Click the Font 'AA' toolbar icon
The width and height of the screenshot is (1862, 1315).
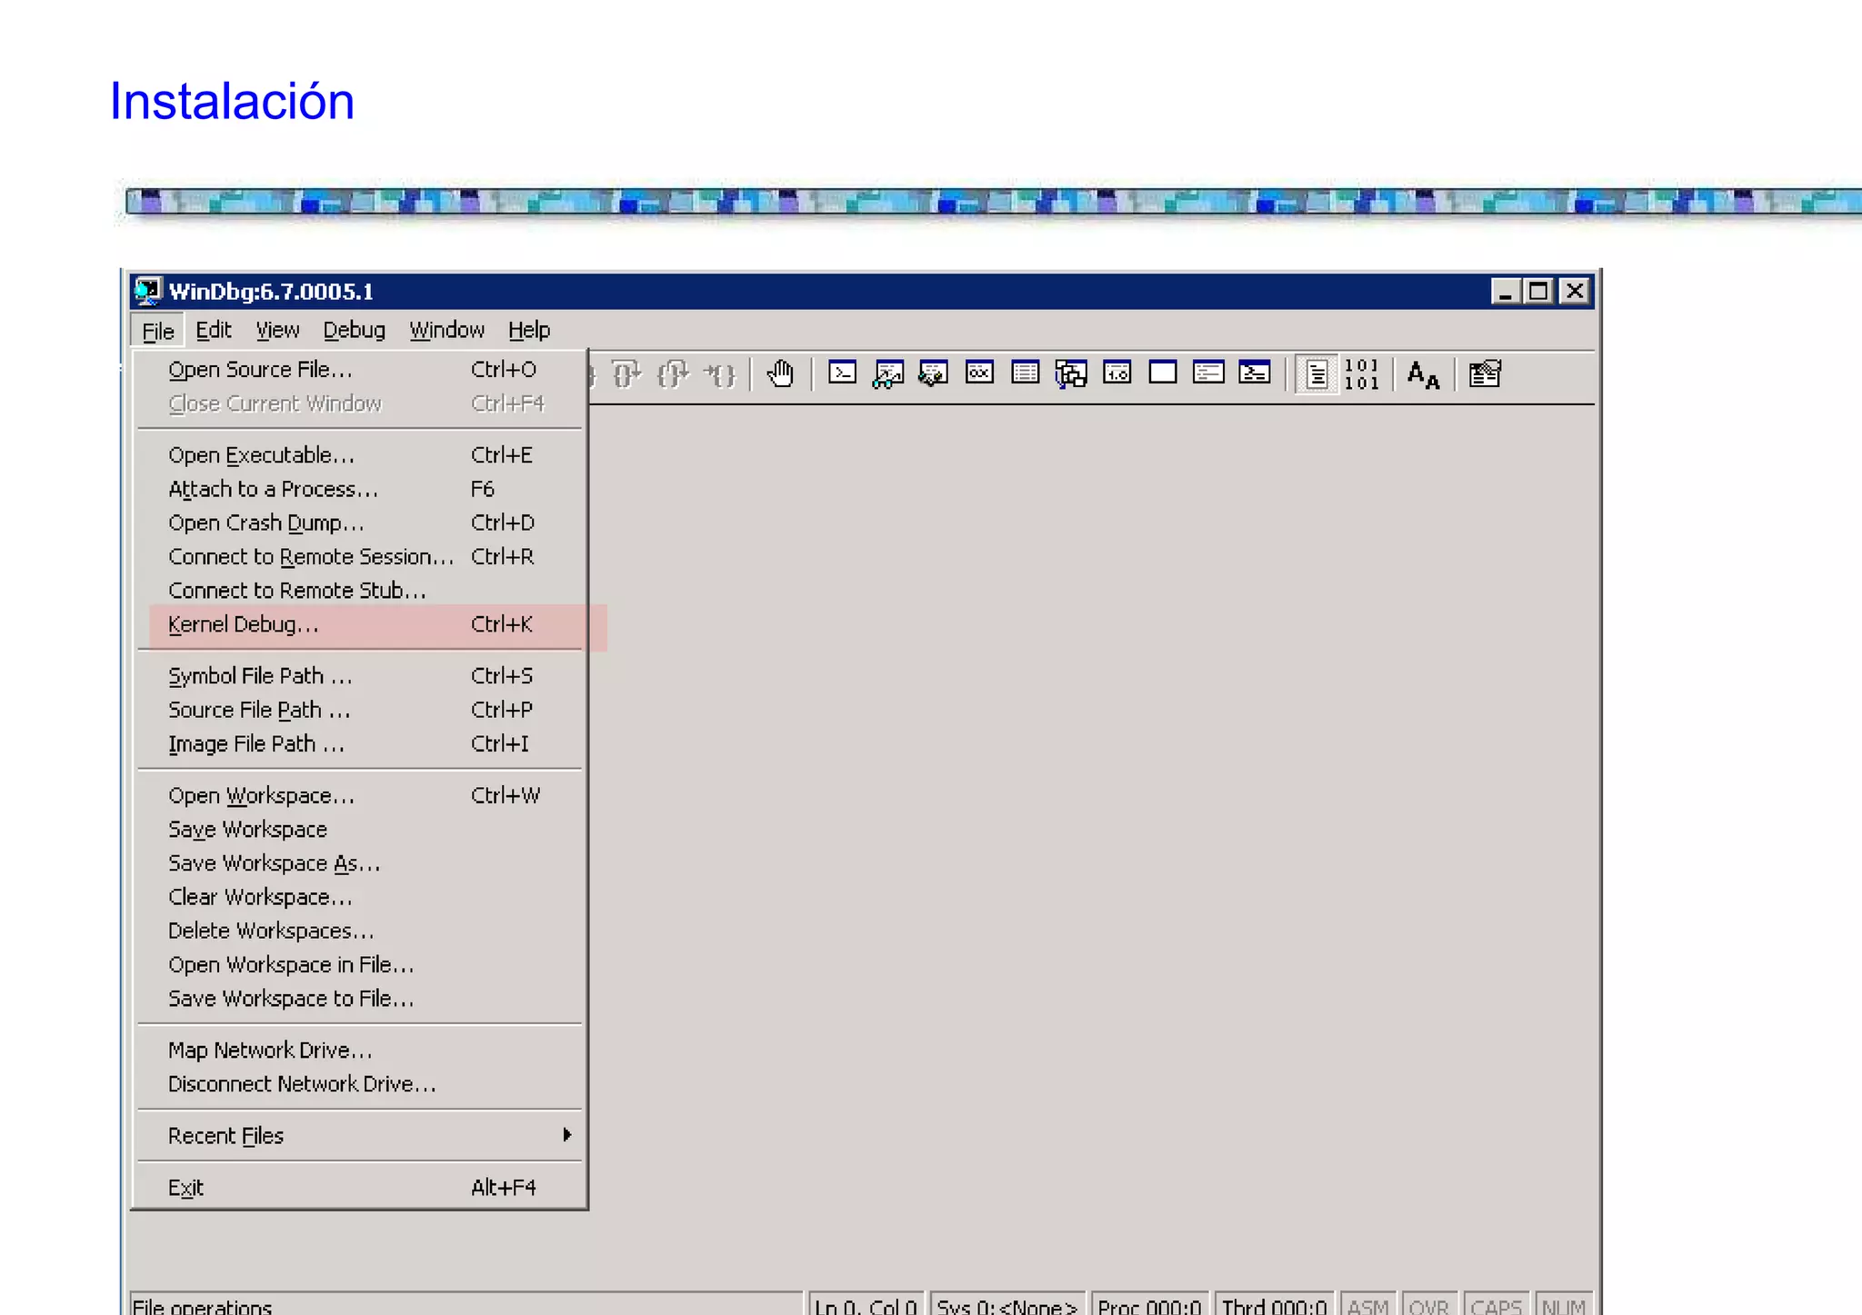1423,374
